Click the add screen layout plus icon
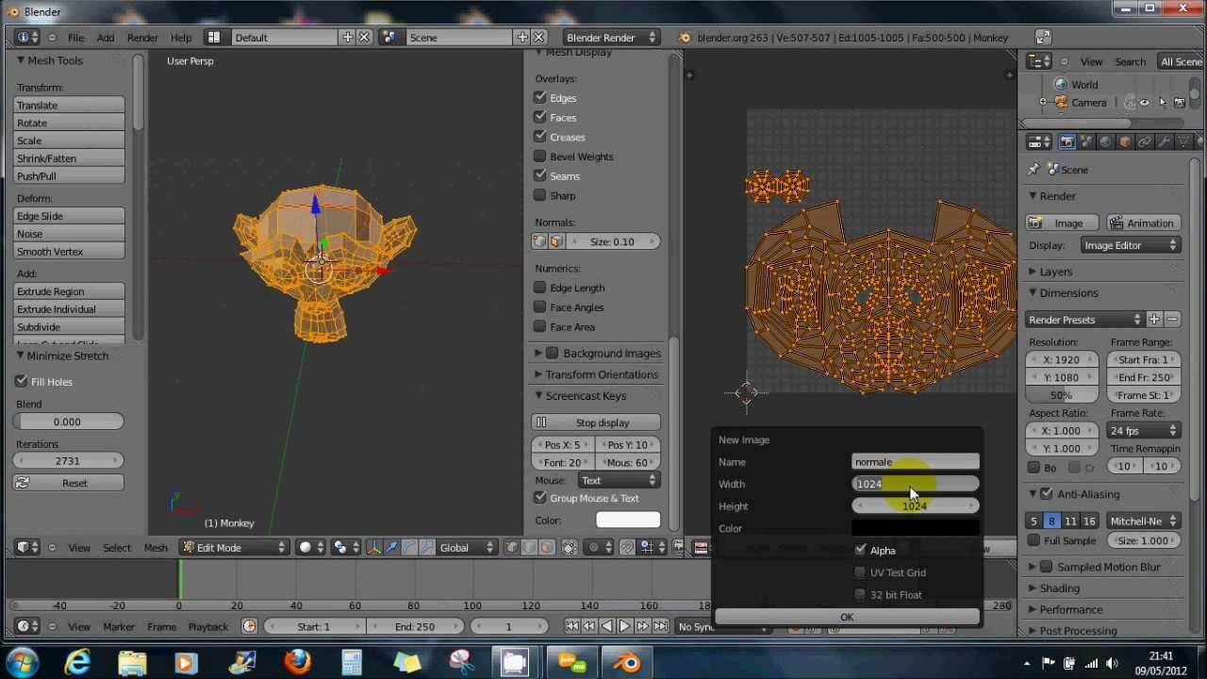This screenshot has width=1207, height=679. tap(347, 38)
